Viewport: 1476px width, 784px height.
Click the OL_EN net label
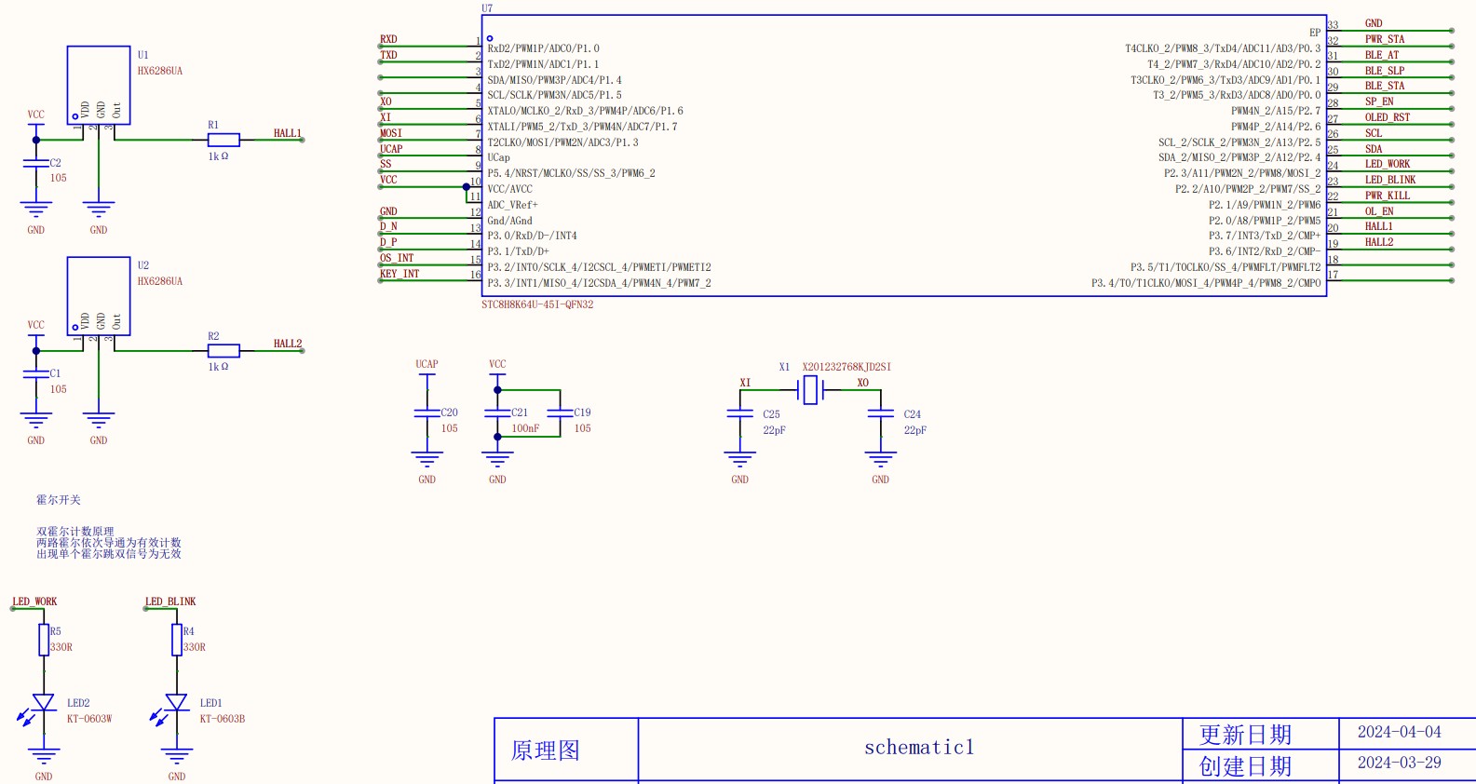click(x=1379, y=211)
